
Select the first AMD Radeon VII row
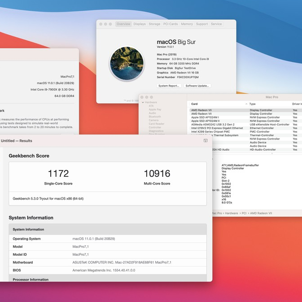tap(201, 110)
